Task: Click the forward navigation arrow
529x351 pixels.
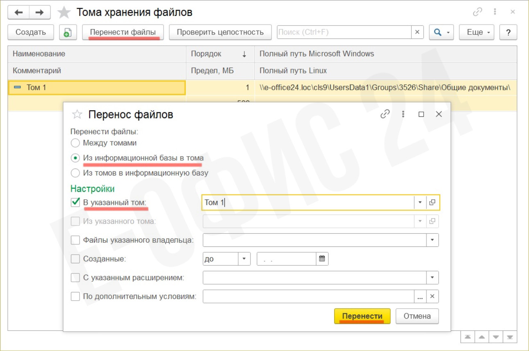Action: tap(39, 13)
